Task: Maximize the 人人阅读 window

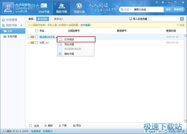Action: 176,2
